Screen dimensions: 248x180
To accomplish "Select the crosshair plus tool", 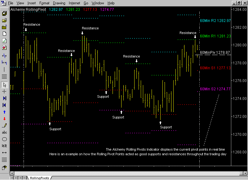I will click(x=4, y=92).
